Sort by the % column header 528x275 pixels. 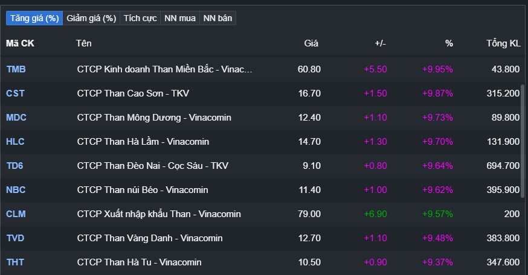(x=449, y=43)
